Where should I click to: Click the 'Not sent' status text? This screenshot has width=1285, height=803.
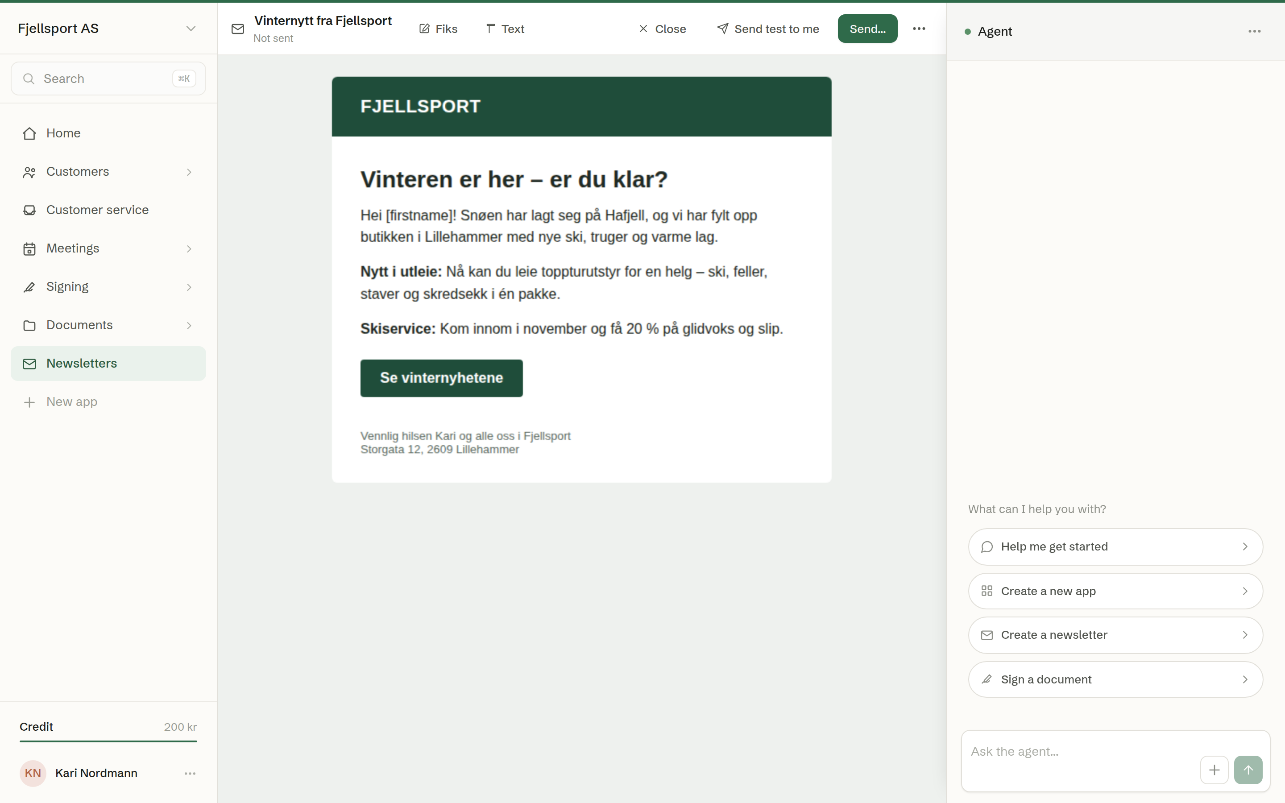(274, 38)
